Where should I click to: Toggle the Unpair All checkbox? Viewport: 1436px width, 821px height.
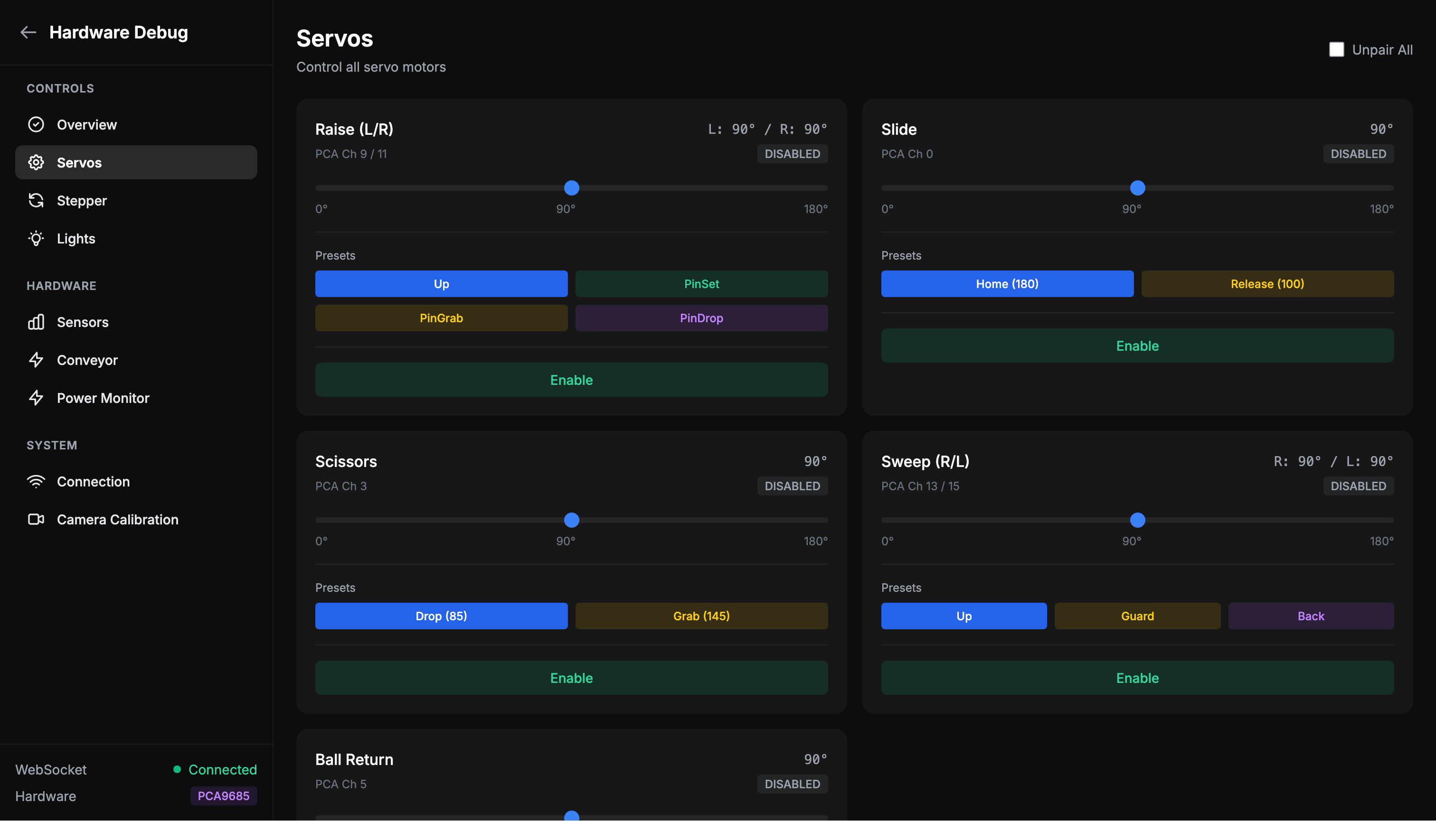pyautogui.click(x=1336, y=50)
